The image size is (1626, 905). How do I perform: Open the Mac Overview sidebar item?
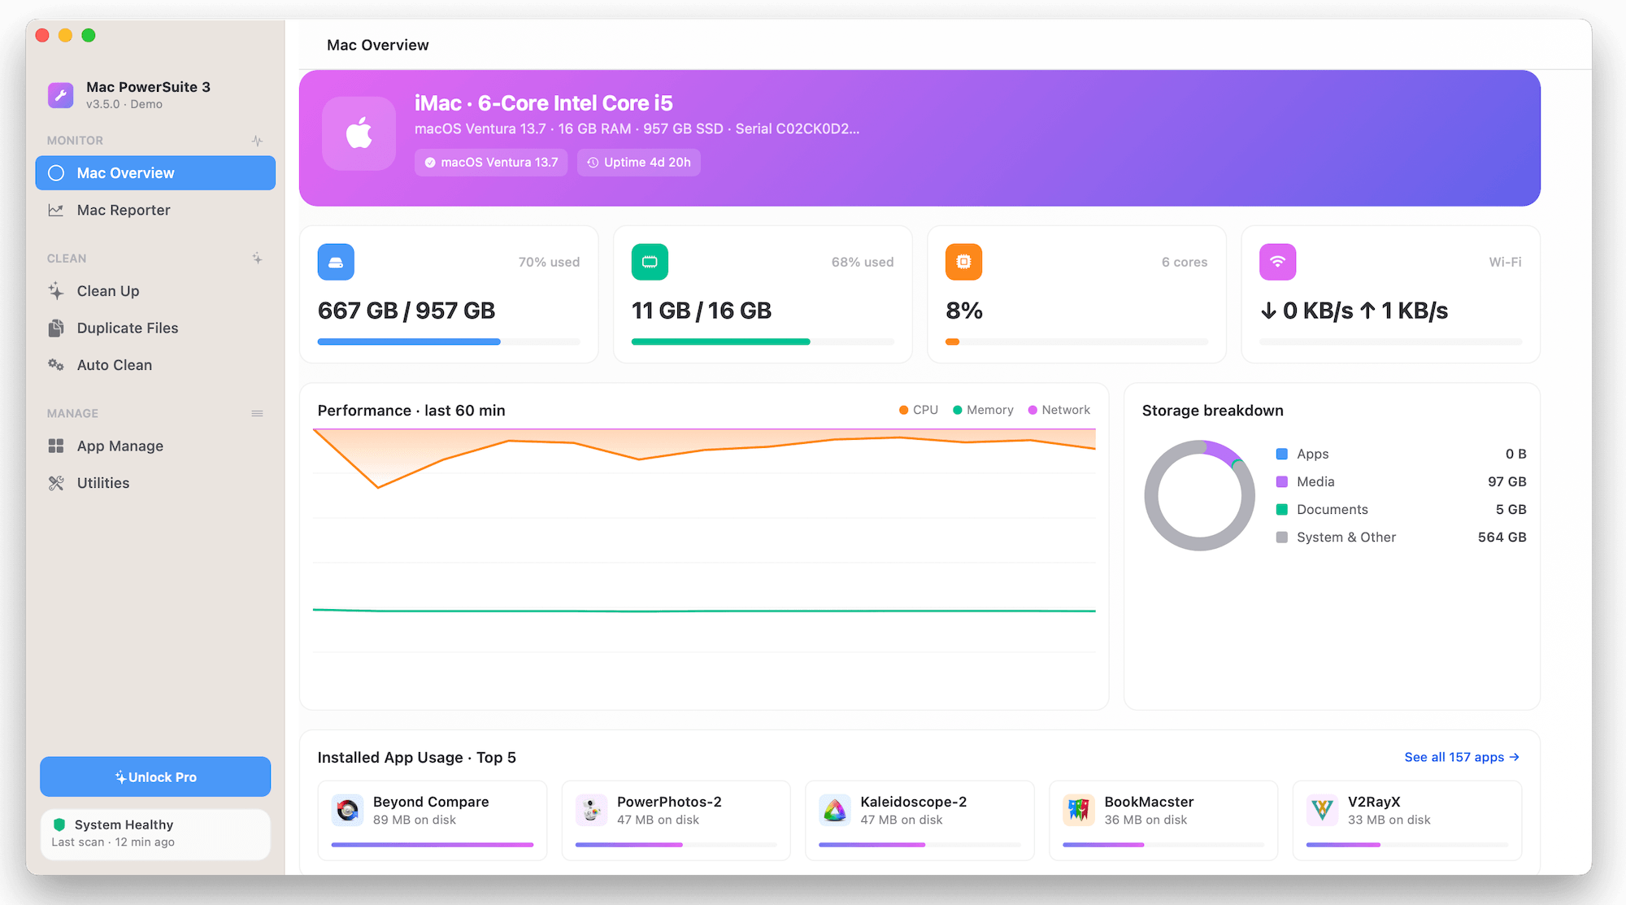tap(155, 173)
